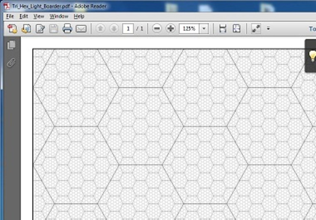
Task: Go to previous page arrow
Action: click(x=100, y=29)
